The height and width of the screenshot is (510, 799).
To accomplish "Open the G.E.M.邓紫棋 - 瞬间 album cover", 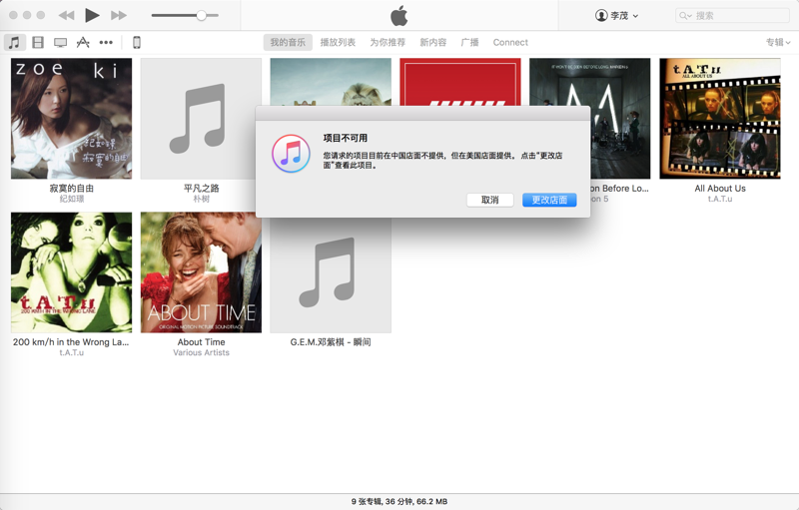I will pos(331,275).
